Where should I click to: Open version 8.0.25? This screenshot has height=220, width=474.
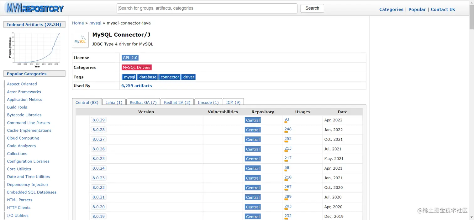[x=98, y=159]
